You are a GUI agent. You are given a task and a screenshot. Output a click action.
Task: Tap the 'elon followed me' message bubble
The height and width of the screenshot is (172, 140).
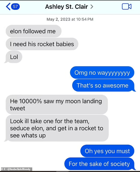(x=33, y=31)
